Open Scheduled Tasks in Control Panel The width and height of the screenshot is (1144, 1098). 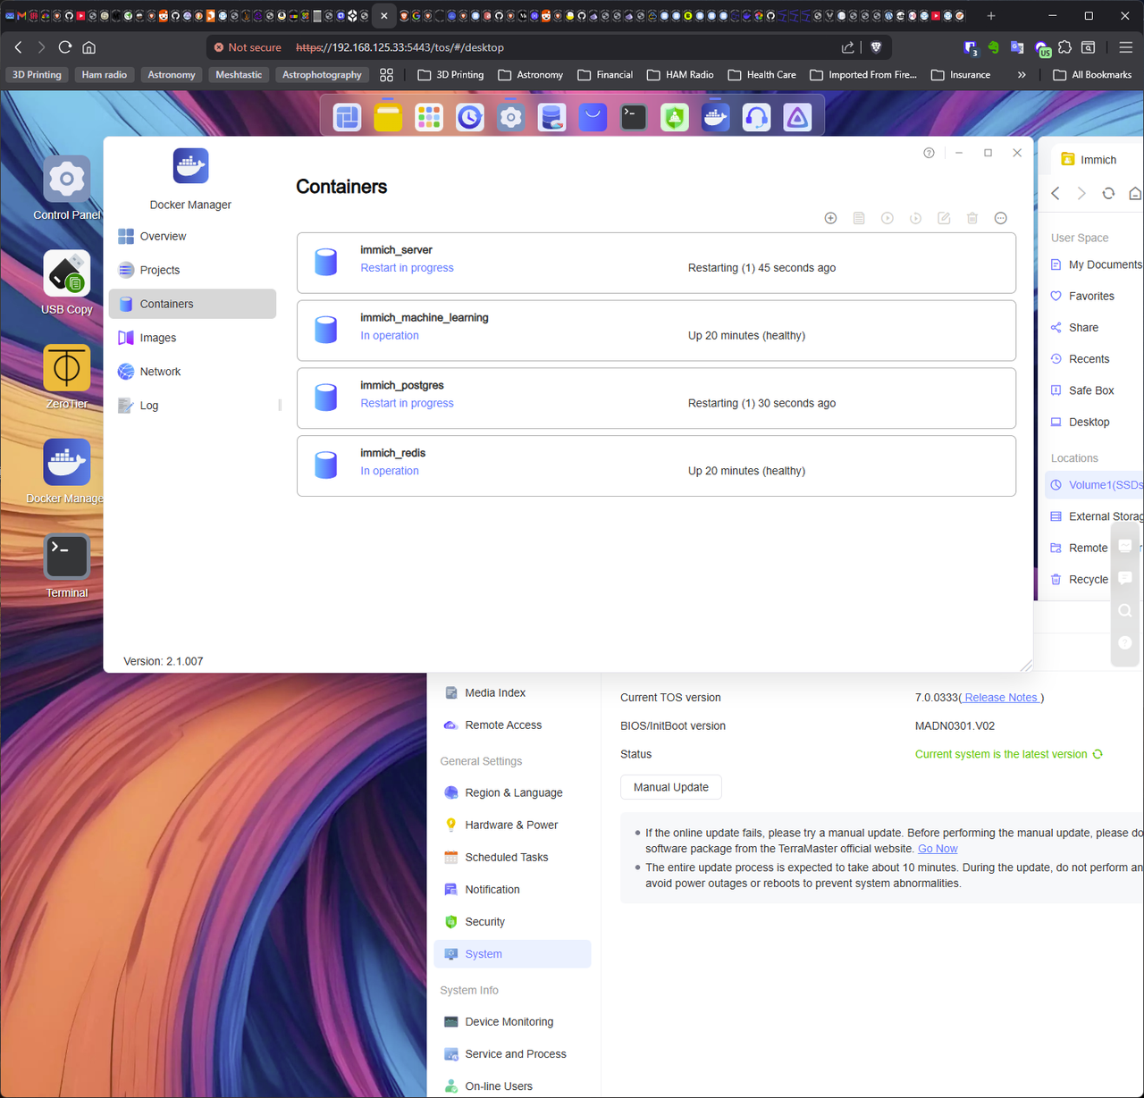point(511,857)
